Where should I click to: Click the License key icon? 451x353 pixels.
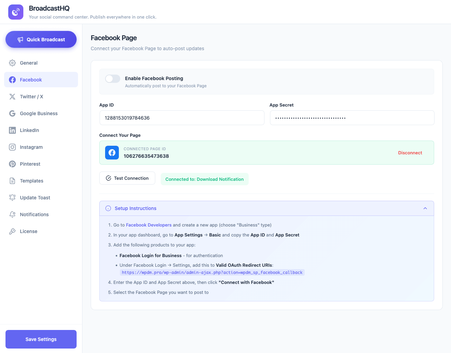pos(12,231)
